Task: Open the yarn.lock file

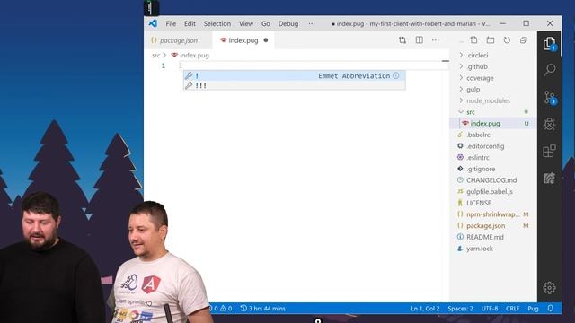Action: [x=480, y=249]
